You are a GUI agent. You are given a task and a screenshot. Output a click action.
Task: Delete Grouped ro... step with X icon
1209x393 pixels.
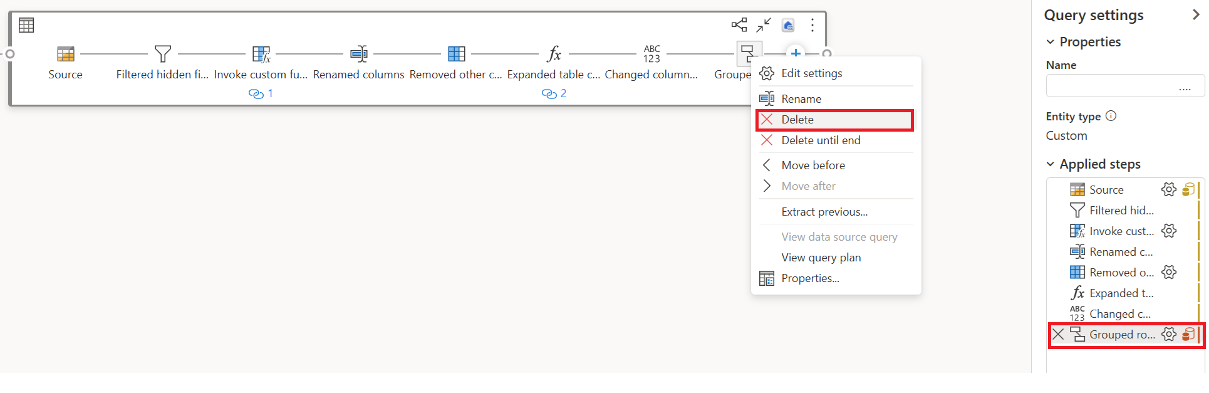pos(1058,335)
